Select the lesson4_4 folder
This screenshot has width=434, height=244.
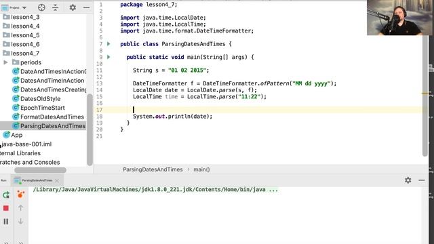(25, 26)
